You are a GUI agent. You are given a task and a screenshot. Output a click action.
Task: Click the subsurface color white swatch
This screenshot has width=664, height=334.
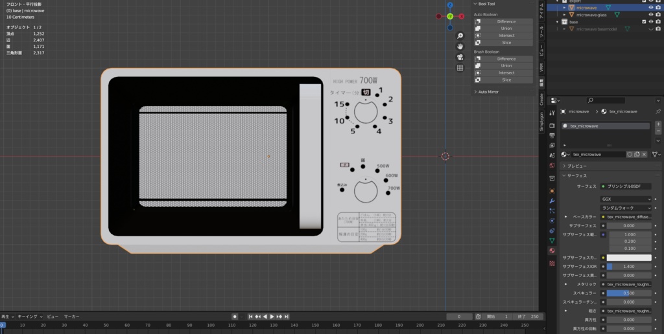point(629,258)
